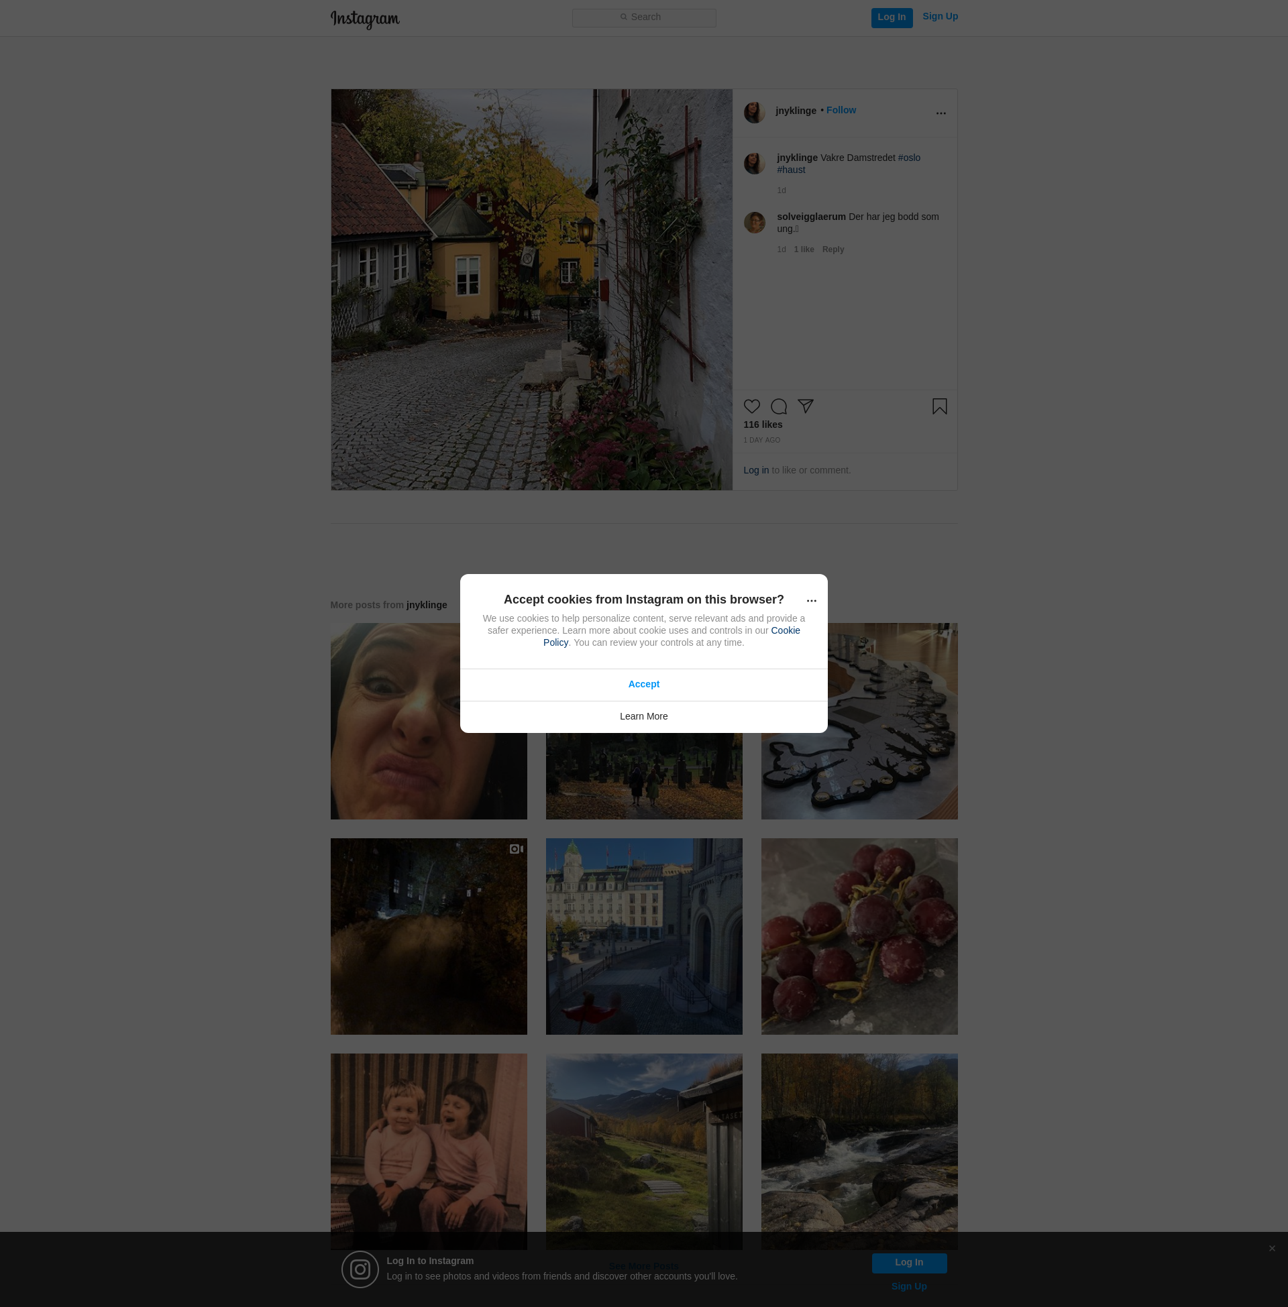Open the cookie dialog's three-dot menu
The image size is (1288, 1307).
[x=811, y=601]
